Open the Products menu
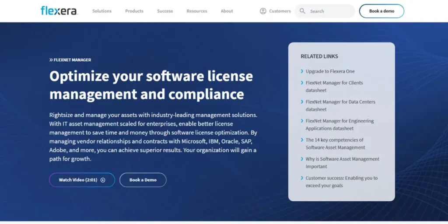 click(x=134, y=11)
